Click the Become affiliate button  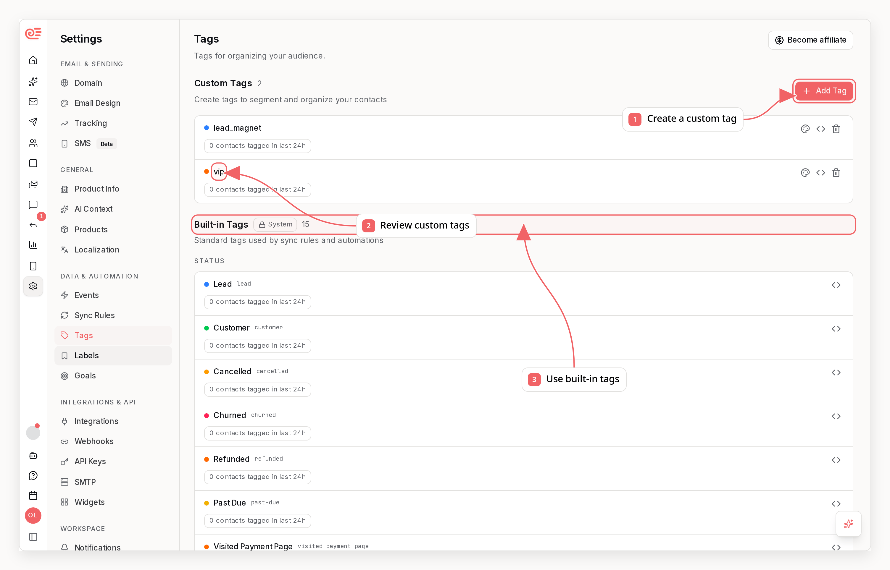point(810,40)
